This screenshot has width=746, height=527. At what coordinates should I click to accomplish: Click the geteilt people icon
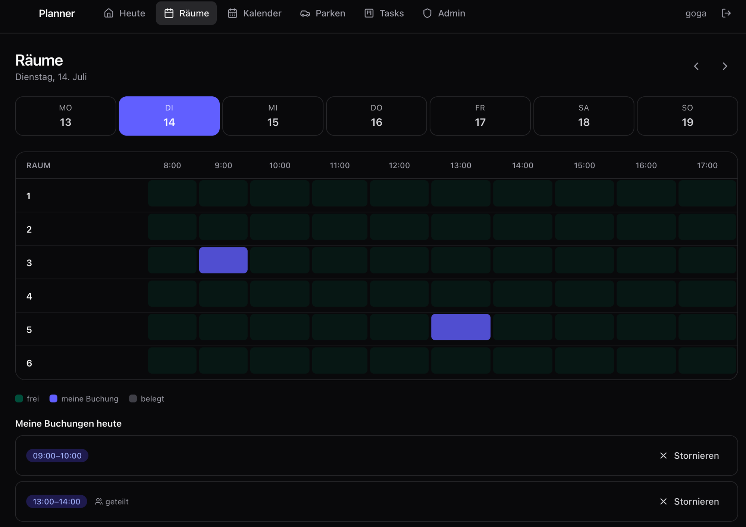coord(98,502)
